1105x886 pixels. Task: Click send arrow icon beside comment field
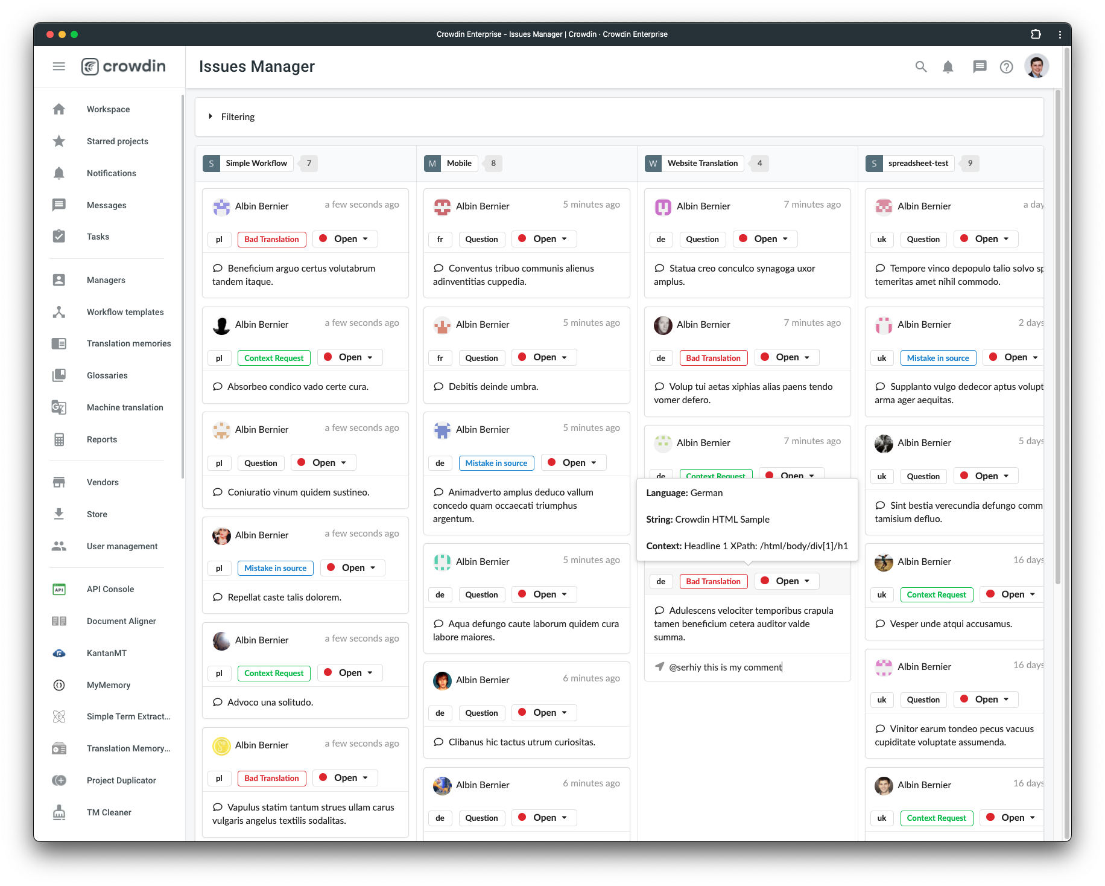coord(659,667)
